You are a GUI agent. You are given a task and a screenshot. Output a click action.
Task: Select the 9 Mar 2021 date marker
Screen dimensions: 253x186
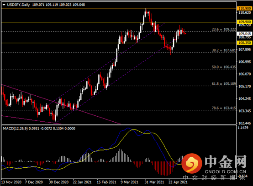pyautogui.click(x=129, y=182)
